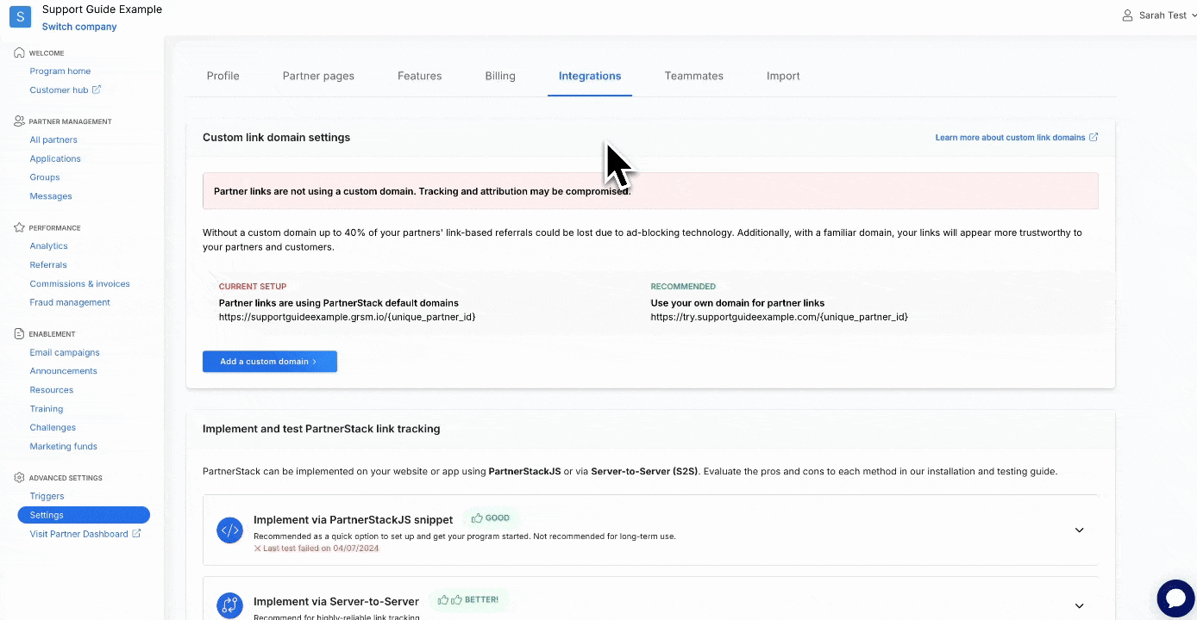Click external link icon beside Customer hub
Viewport: 1197px width, 620px height.
tap(97, 90)
